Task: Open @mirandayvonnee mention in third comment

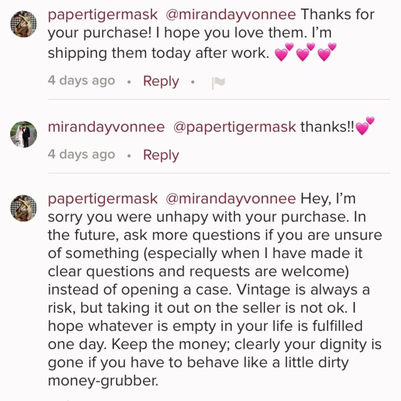Action: point(231,199)
